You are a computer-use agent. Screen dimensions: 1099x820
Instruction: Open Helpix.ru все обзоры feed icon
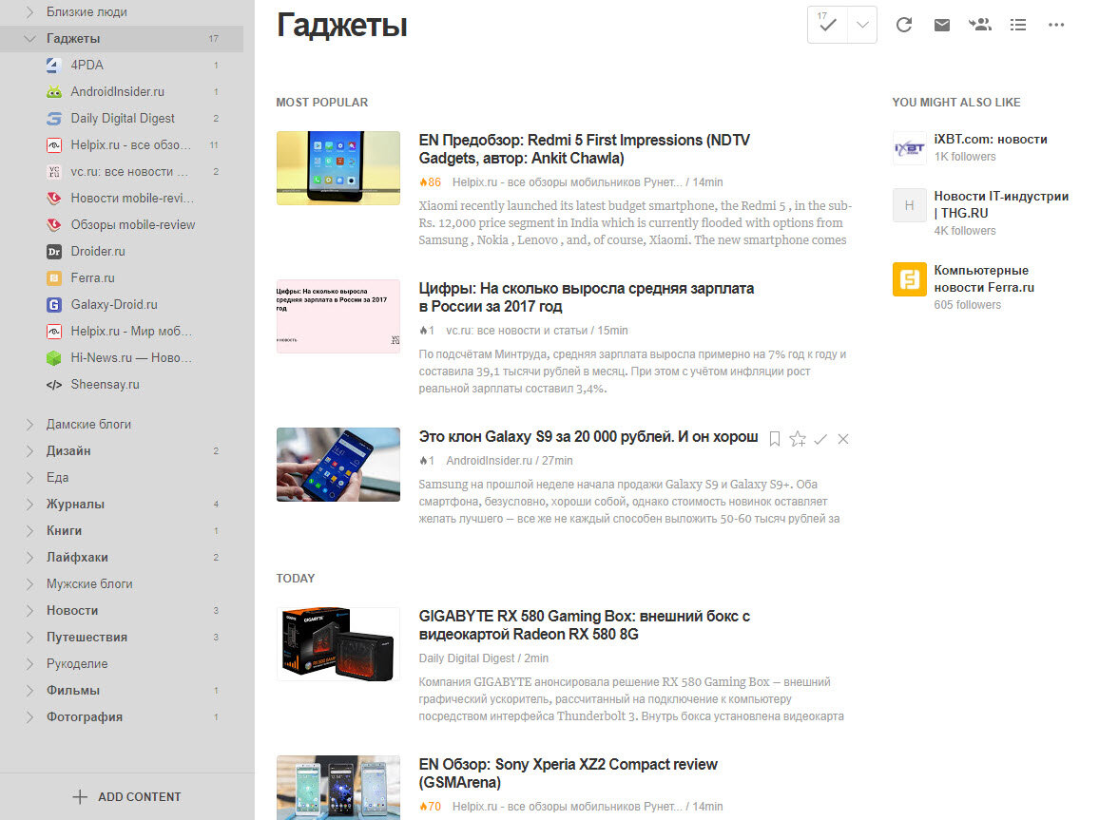tap(54, 145)
